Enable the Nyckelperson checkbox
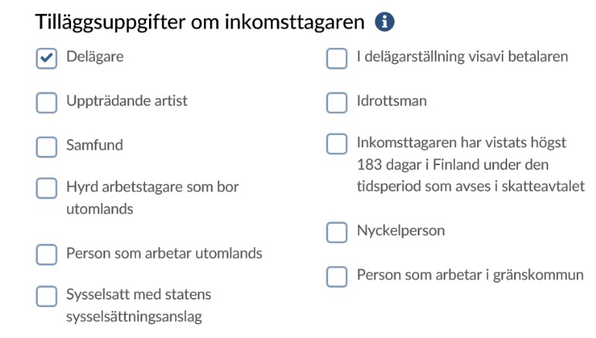 point(337,232)
